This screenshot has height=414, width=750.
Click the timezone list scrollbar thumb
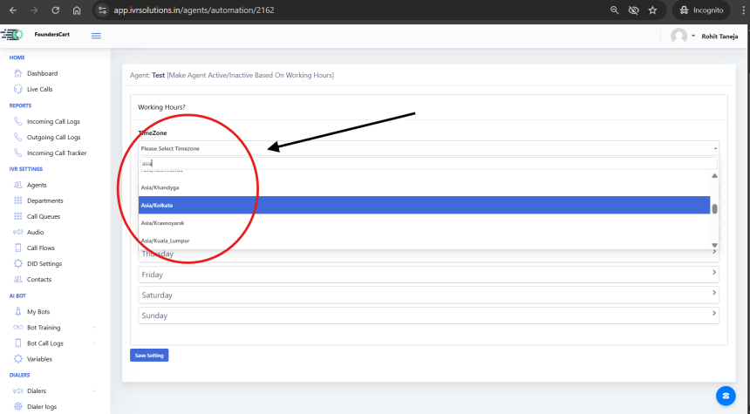tap(715, 208)
